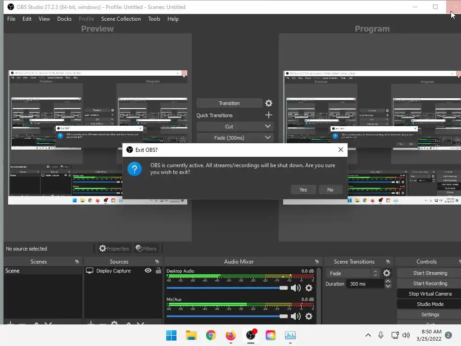This screenshot has width=461, height=346.
Task: Pop out the Audio Mixer dock
Action: click(x=316, y=262)
